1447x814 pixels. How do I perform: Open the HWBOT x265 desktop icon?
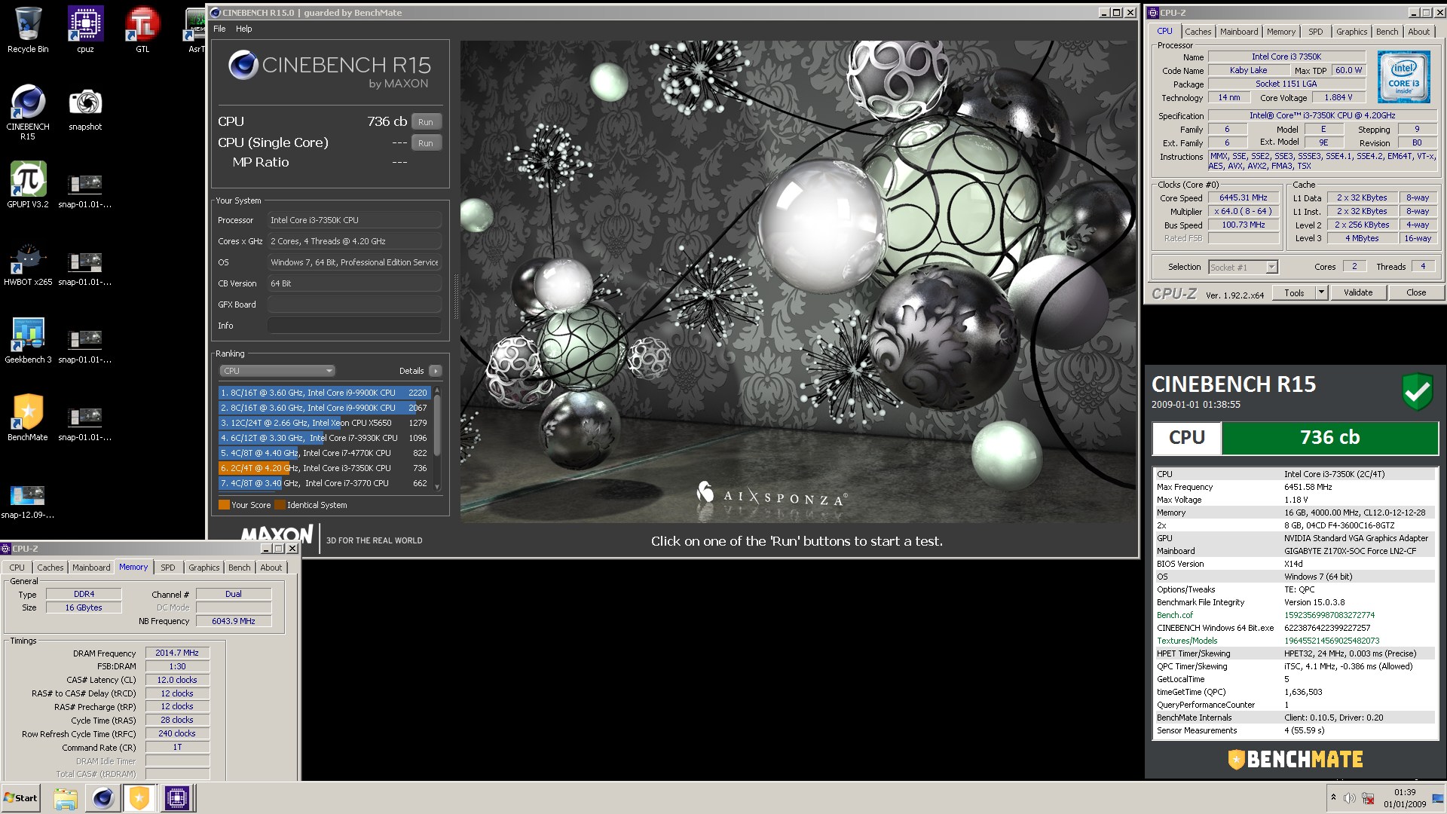28,264
